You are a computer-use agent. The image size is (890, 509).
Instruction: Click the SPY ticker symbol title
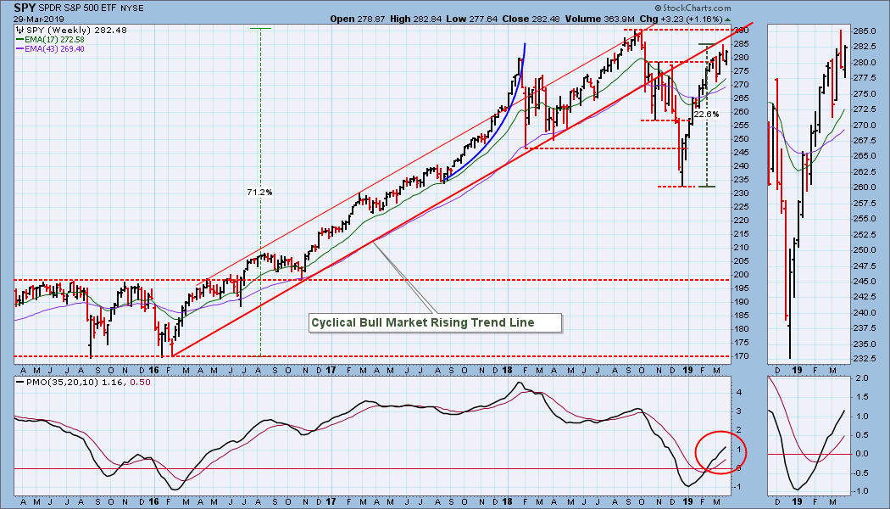coord(25,8)
